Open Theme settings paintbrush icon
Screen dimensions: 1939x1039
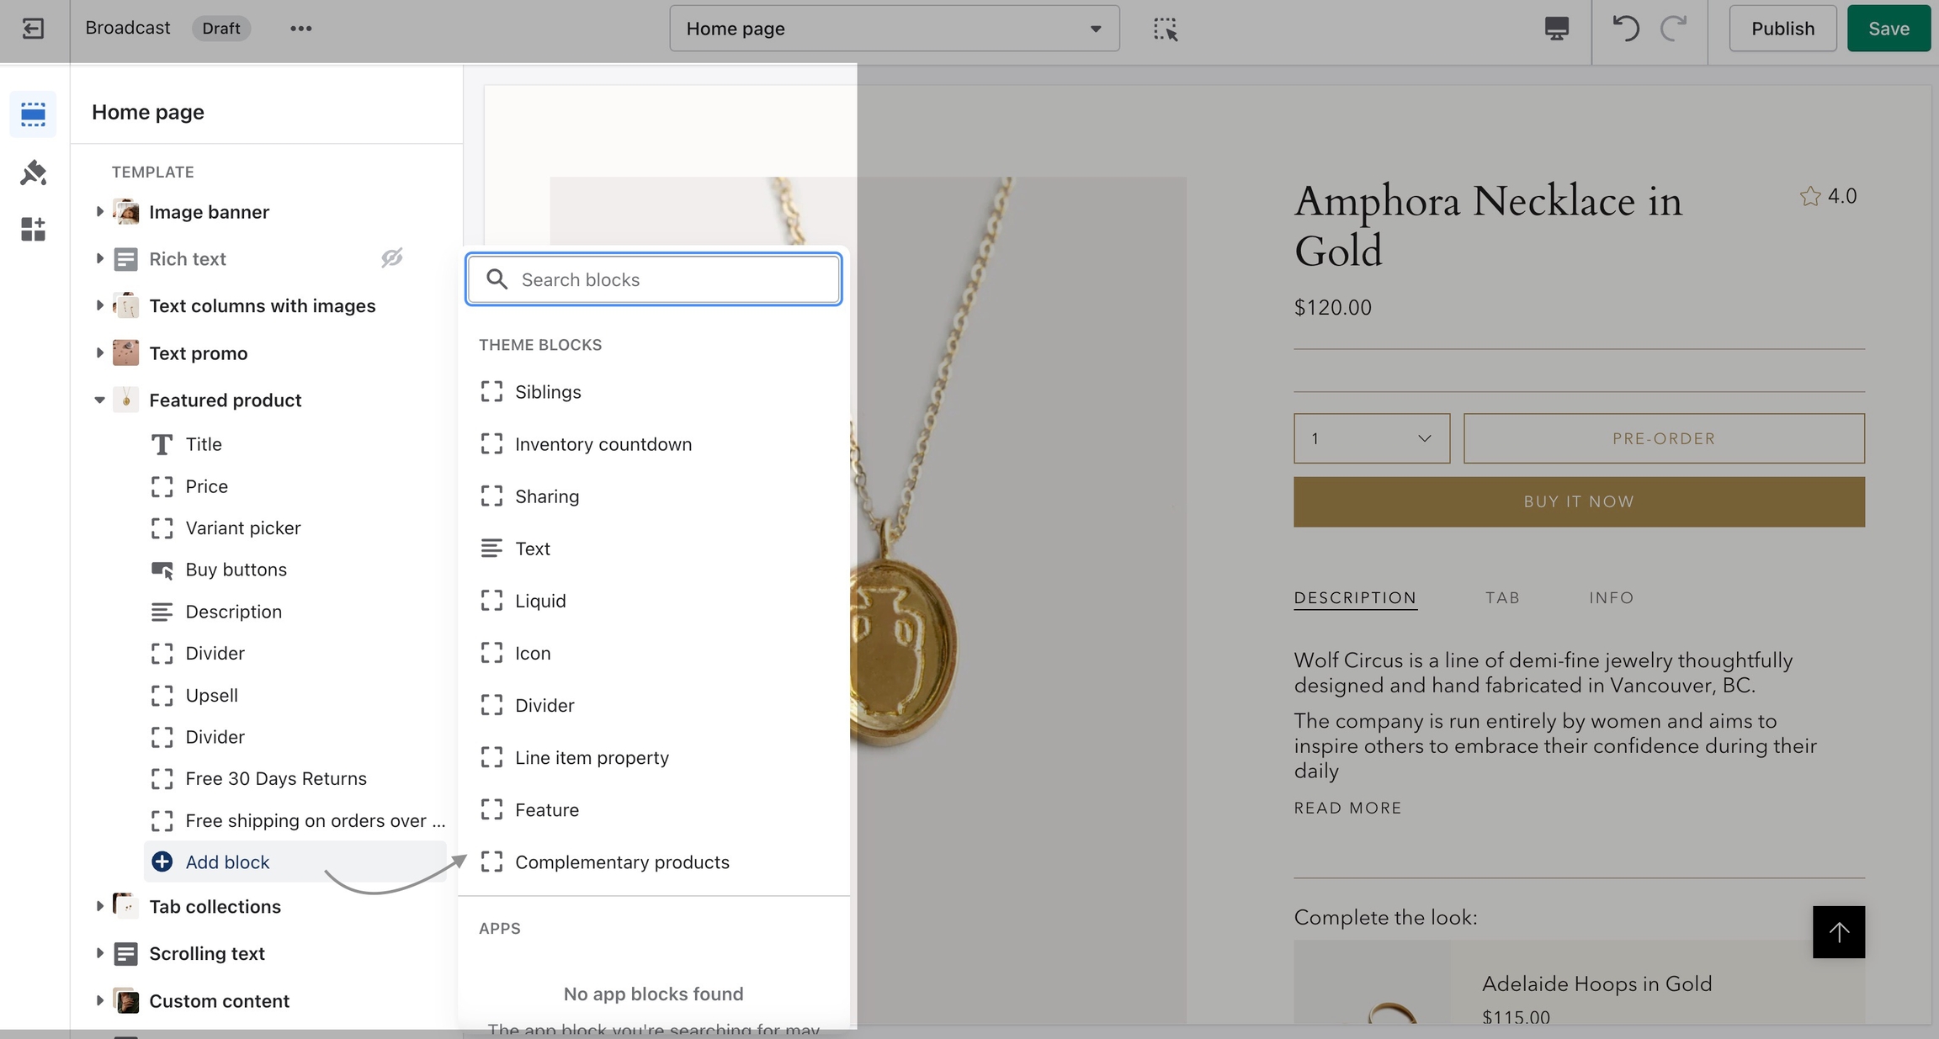click(33, 172)
